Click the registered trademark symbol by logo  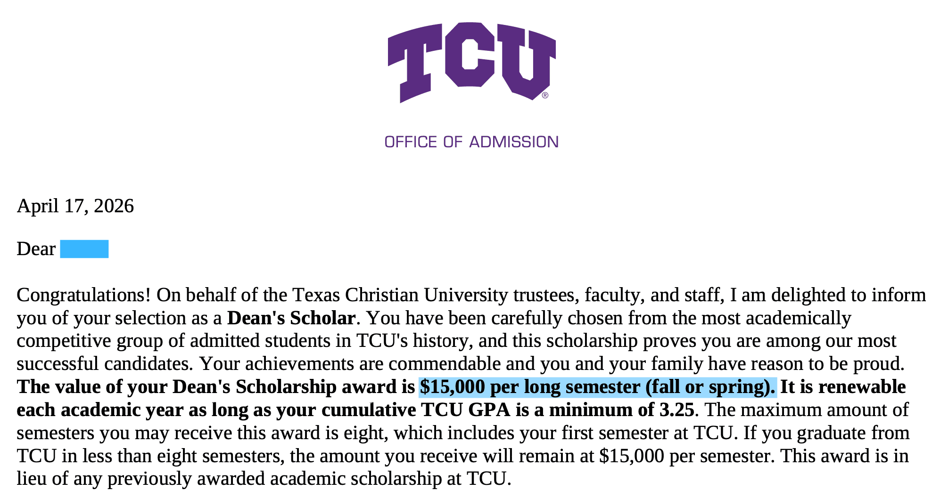point(545,96)
